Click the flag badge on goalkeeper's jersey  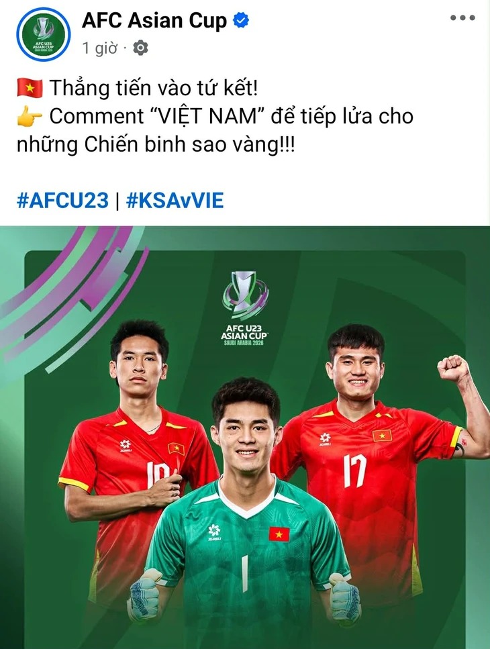click(279, 534)
